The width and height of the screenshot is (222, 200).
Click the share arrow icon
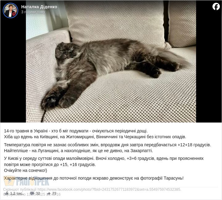tap(49, 193)
